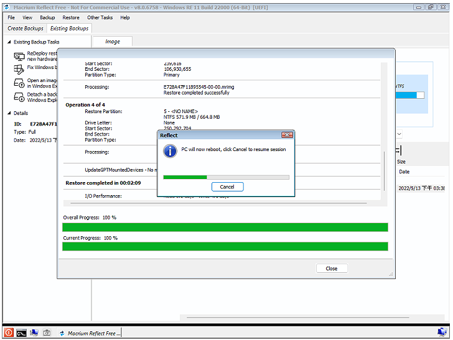Close the Reflect reboot dialog via X

click(x=287, y=135)
